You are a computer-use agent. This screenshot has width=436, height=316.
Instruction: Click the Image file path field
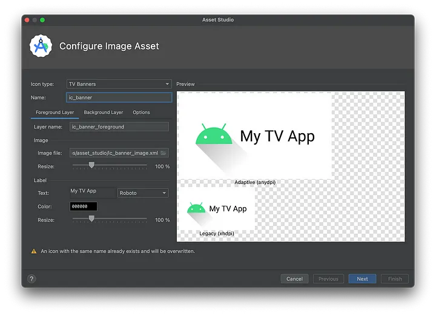119,153
